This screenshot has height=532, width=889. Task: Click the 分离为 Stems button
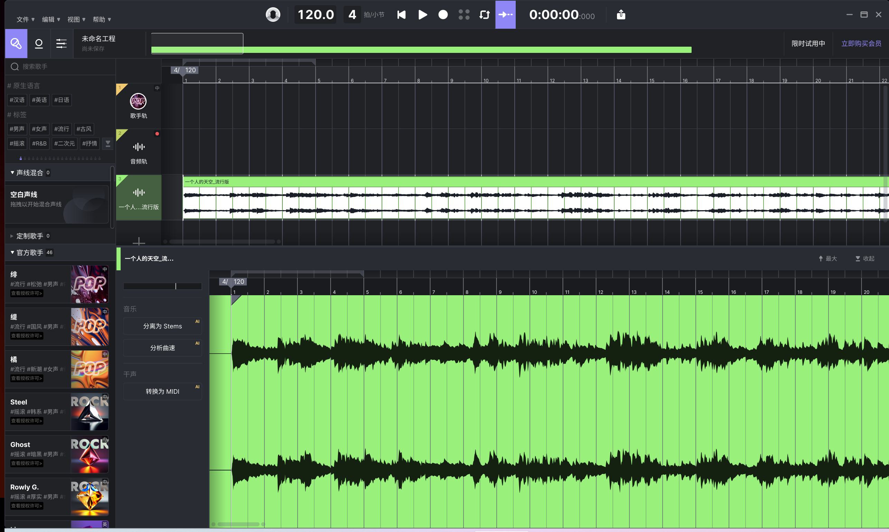(x=162, y=326)
